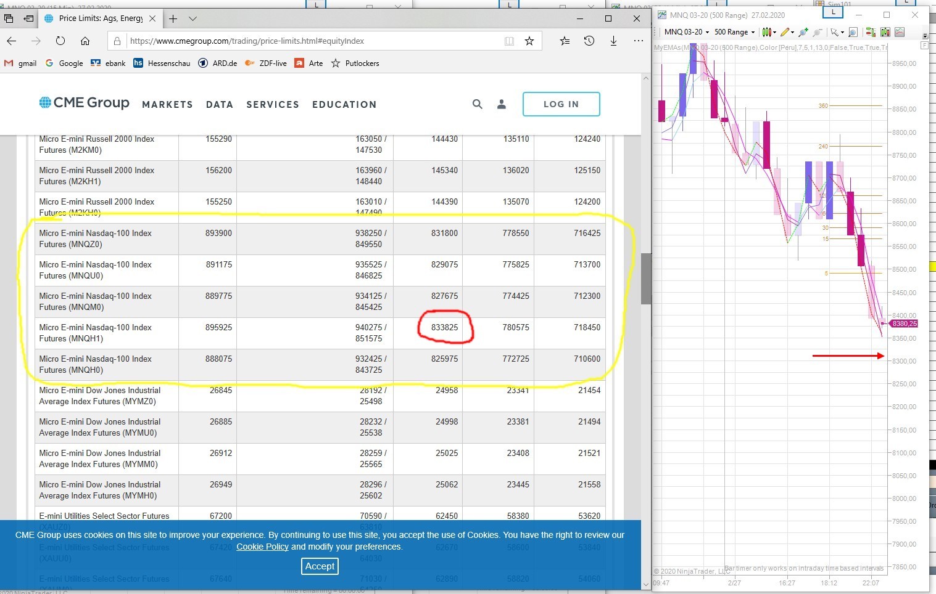This screenshot has width=936, height=594.
Task: Go forward in the browser
Action: (x=36, y=41)
